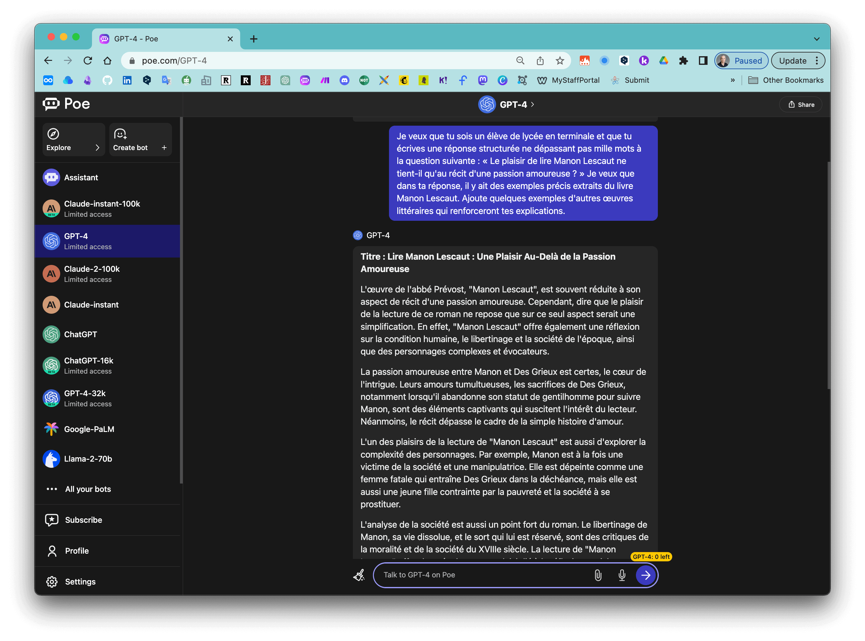
Task: Click the GPT-4 chat header title
Action: [506, 104]
